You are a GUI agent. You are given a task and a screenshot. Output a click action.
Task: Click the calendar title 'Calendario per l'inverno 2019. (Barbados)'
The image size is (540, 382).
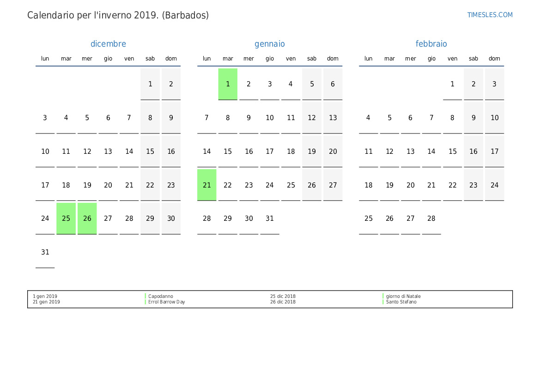(x=118, y=16)
